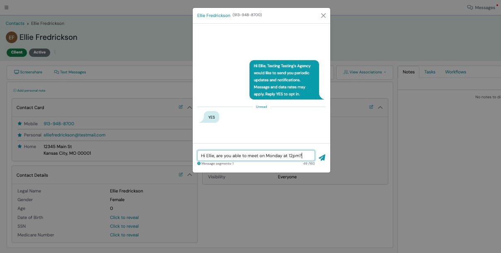Send the typed text message
The image size is (501, 253).
[322, 158]
